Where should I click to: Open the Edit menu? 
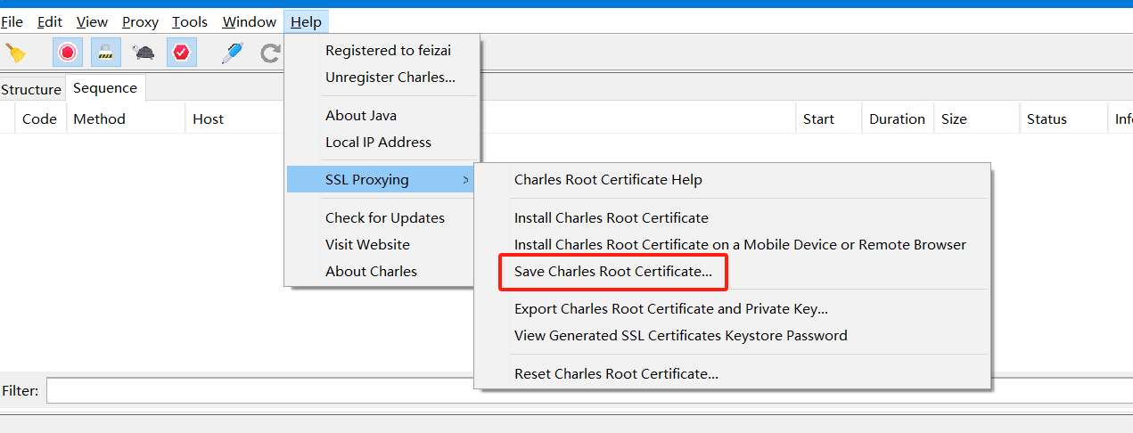[50, 22]
